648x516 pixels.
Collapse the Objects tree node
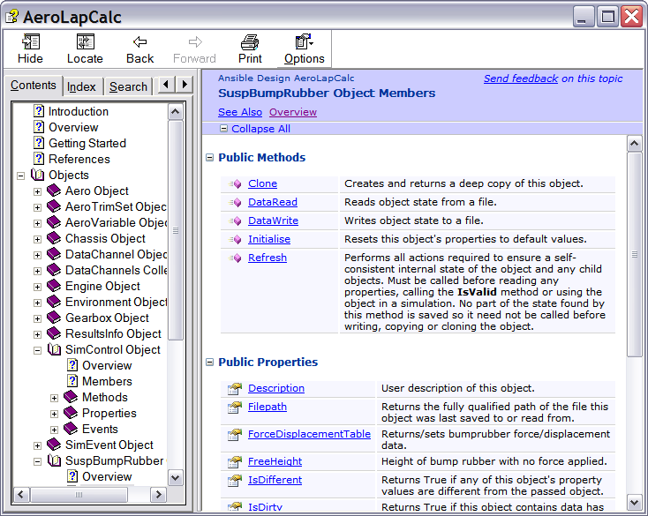[x=20, y=176]
